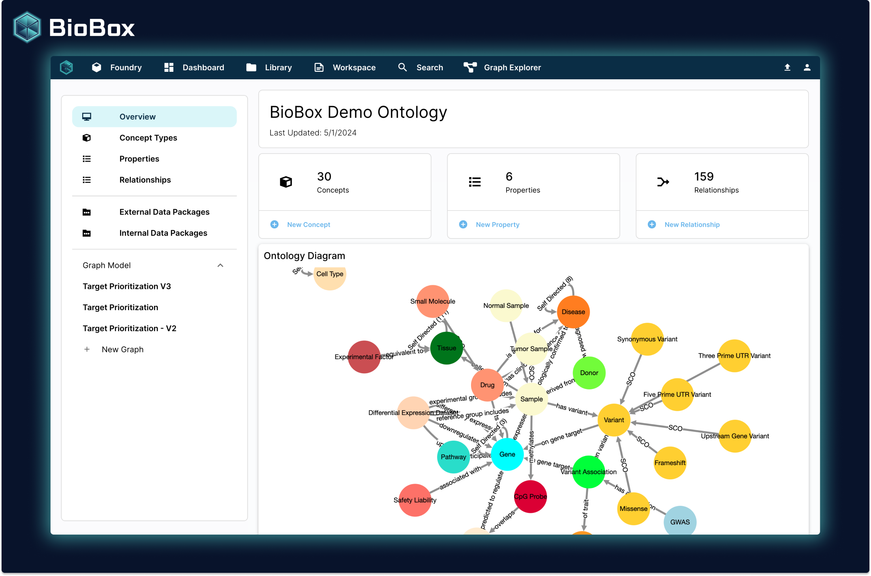Open the Library folder icon
The width and height of the screenshot is (871, 576).
pos(251,67)
